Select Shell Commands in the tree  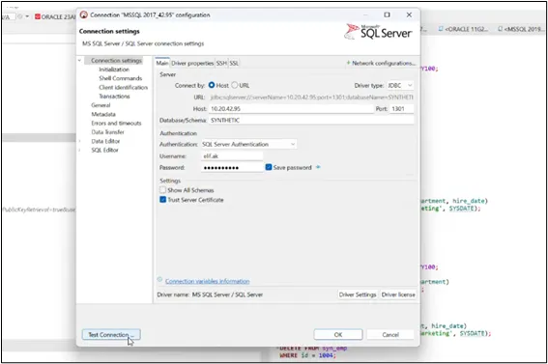(x=121, y=78)
